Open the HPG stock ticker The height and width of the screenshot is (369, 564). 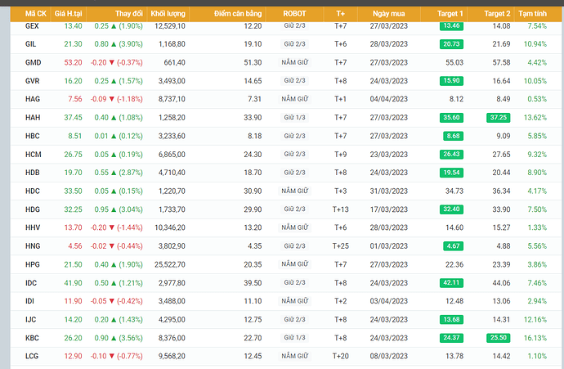pyautogui.click(x=33, y=264)
